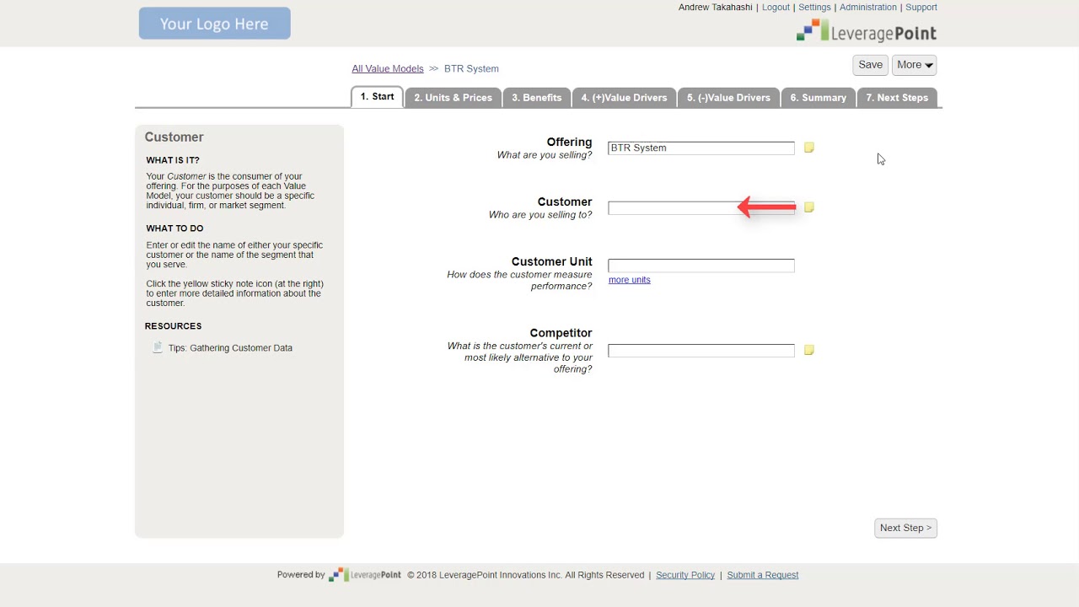1079x607 pixels.
Task: Click Submit a Request link
Action: [x=763, y=575]
